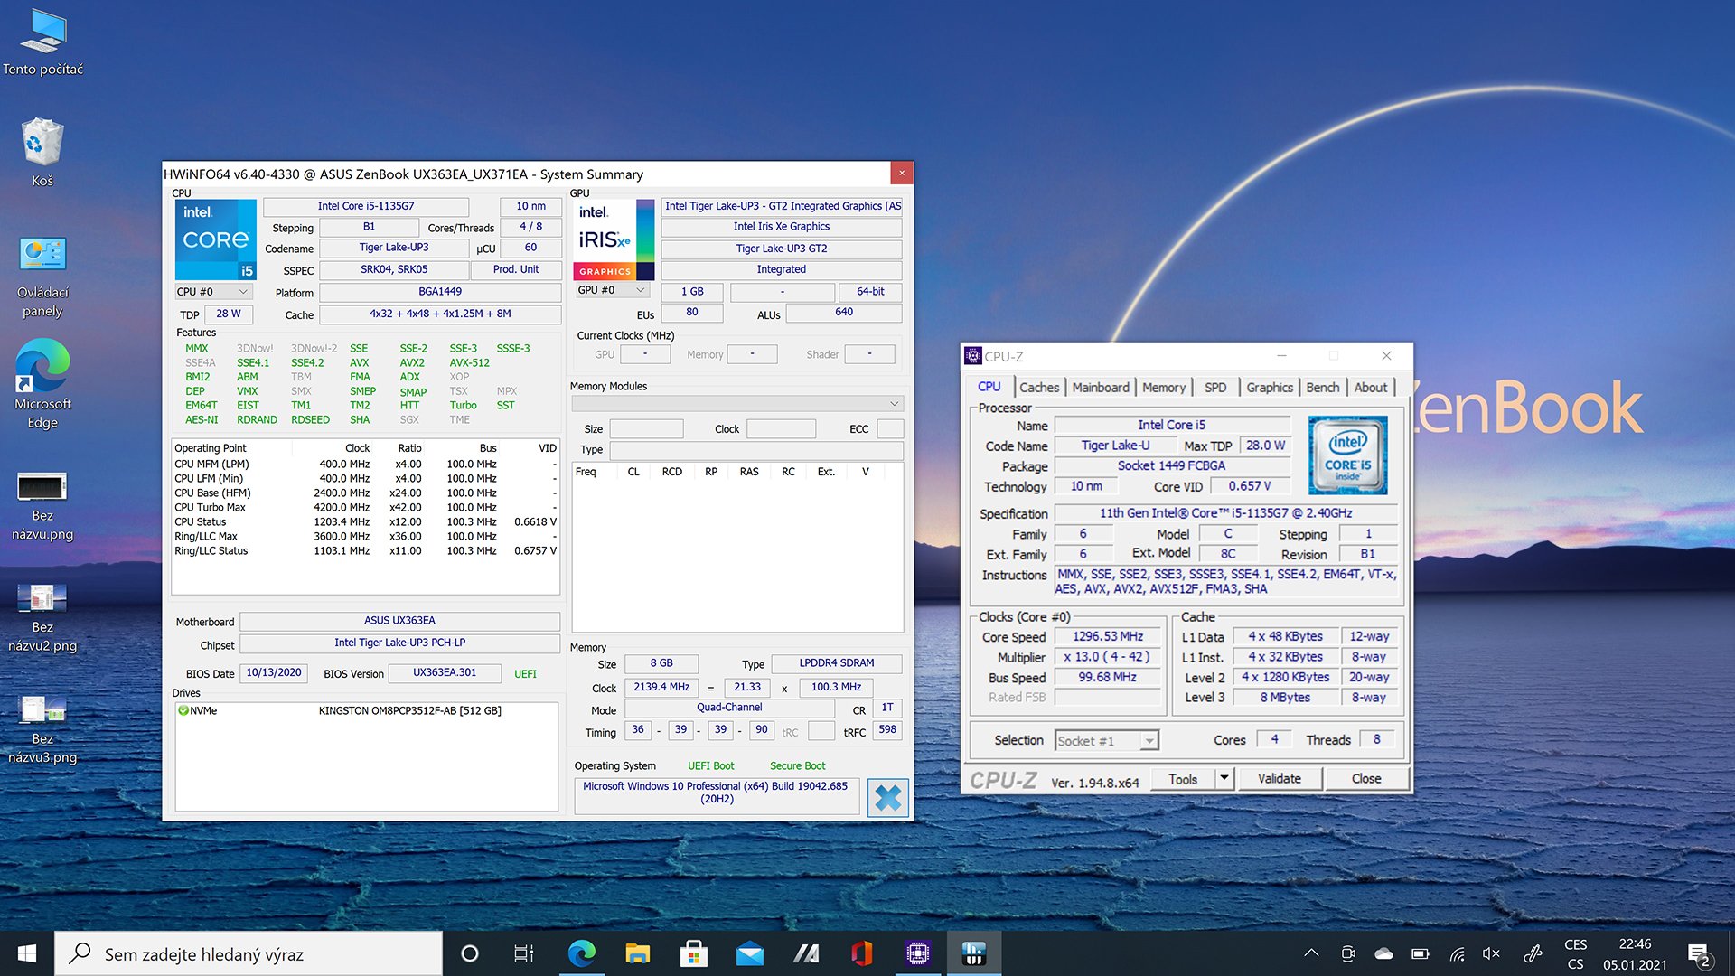Switch to the Memory tab in CPU-Z

click(x=1163, y=388)
